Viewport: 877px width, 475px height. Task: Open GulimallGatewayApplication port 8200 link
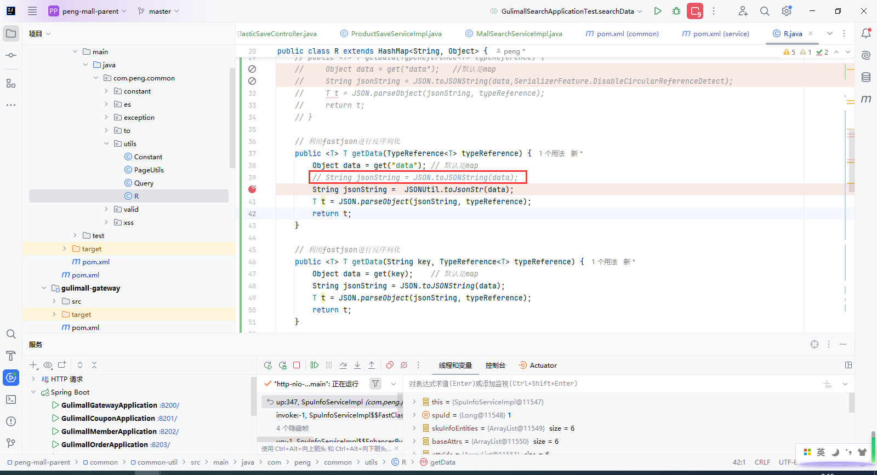pyautogui.click(x=169, y=405)
